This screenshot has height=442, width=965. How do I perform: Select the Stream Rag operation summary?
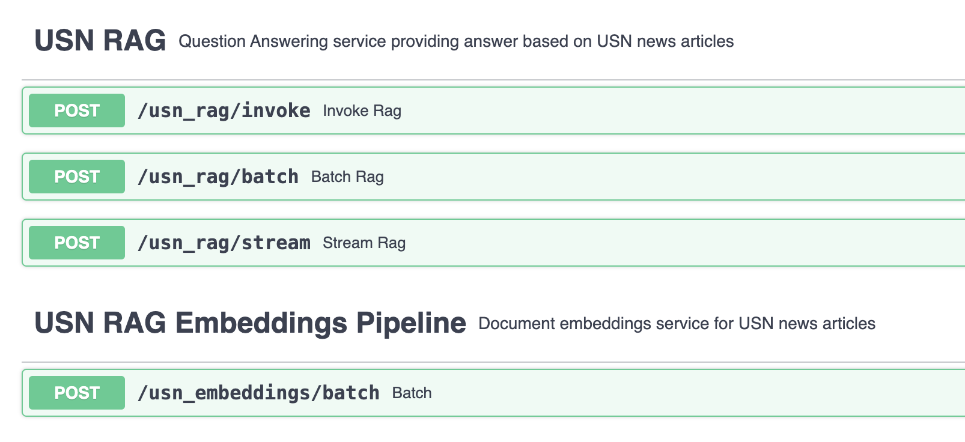click(x=364, y=243)
